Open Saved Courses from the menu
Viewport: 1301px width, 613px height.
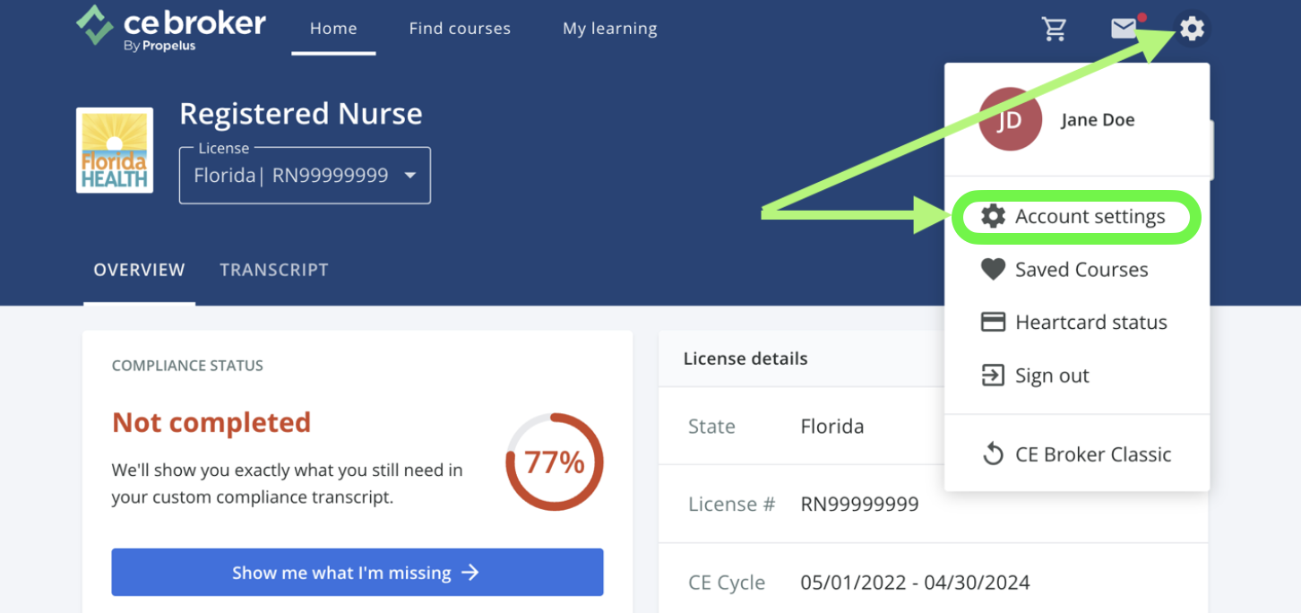coord(1081,269)
